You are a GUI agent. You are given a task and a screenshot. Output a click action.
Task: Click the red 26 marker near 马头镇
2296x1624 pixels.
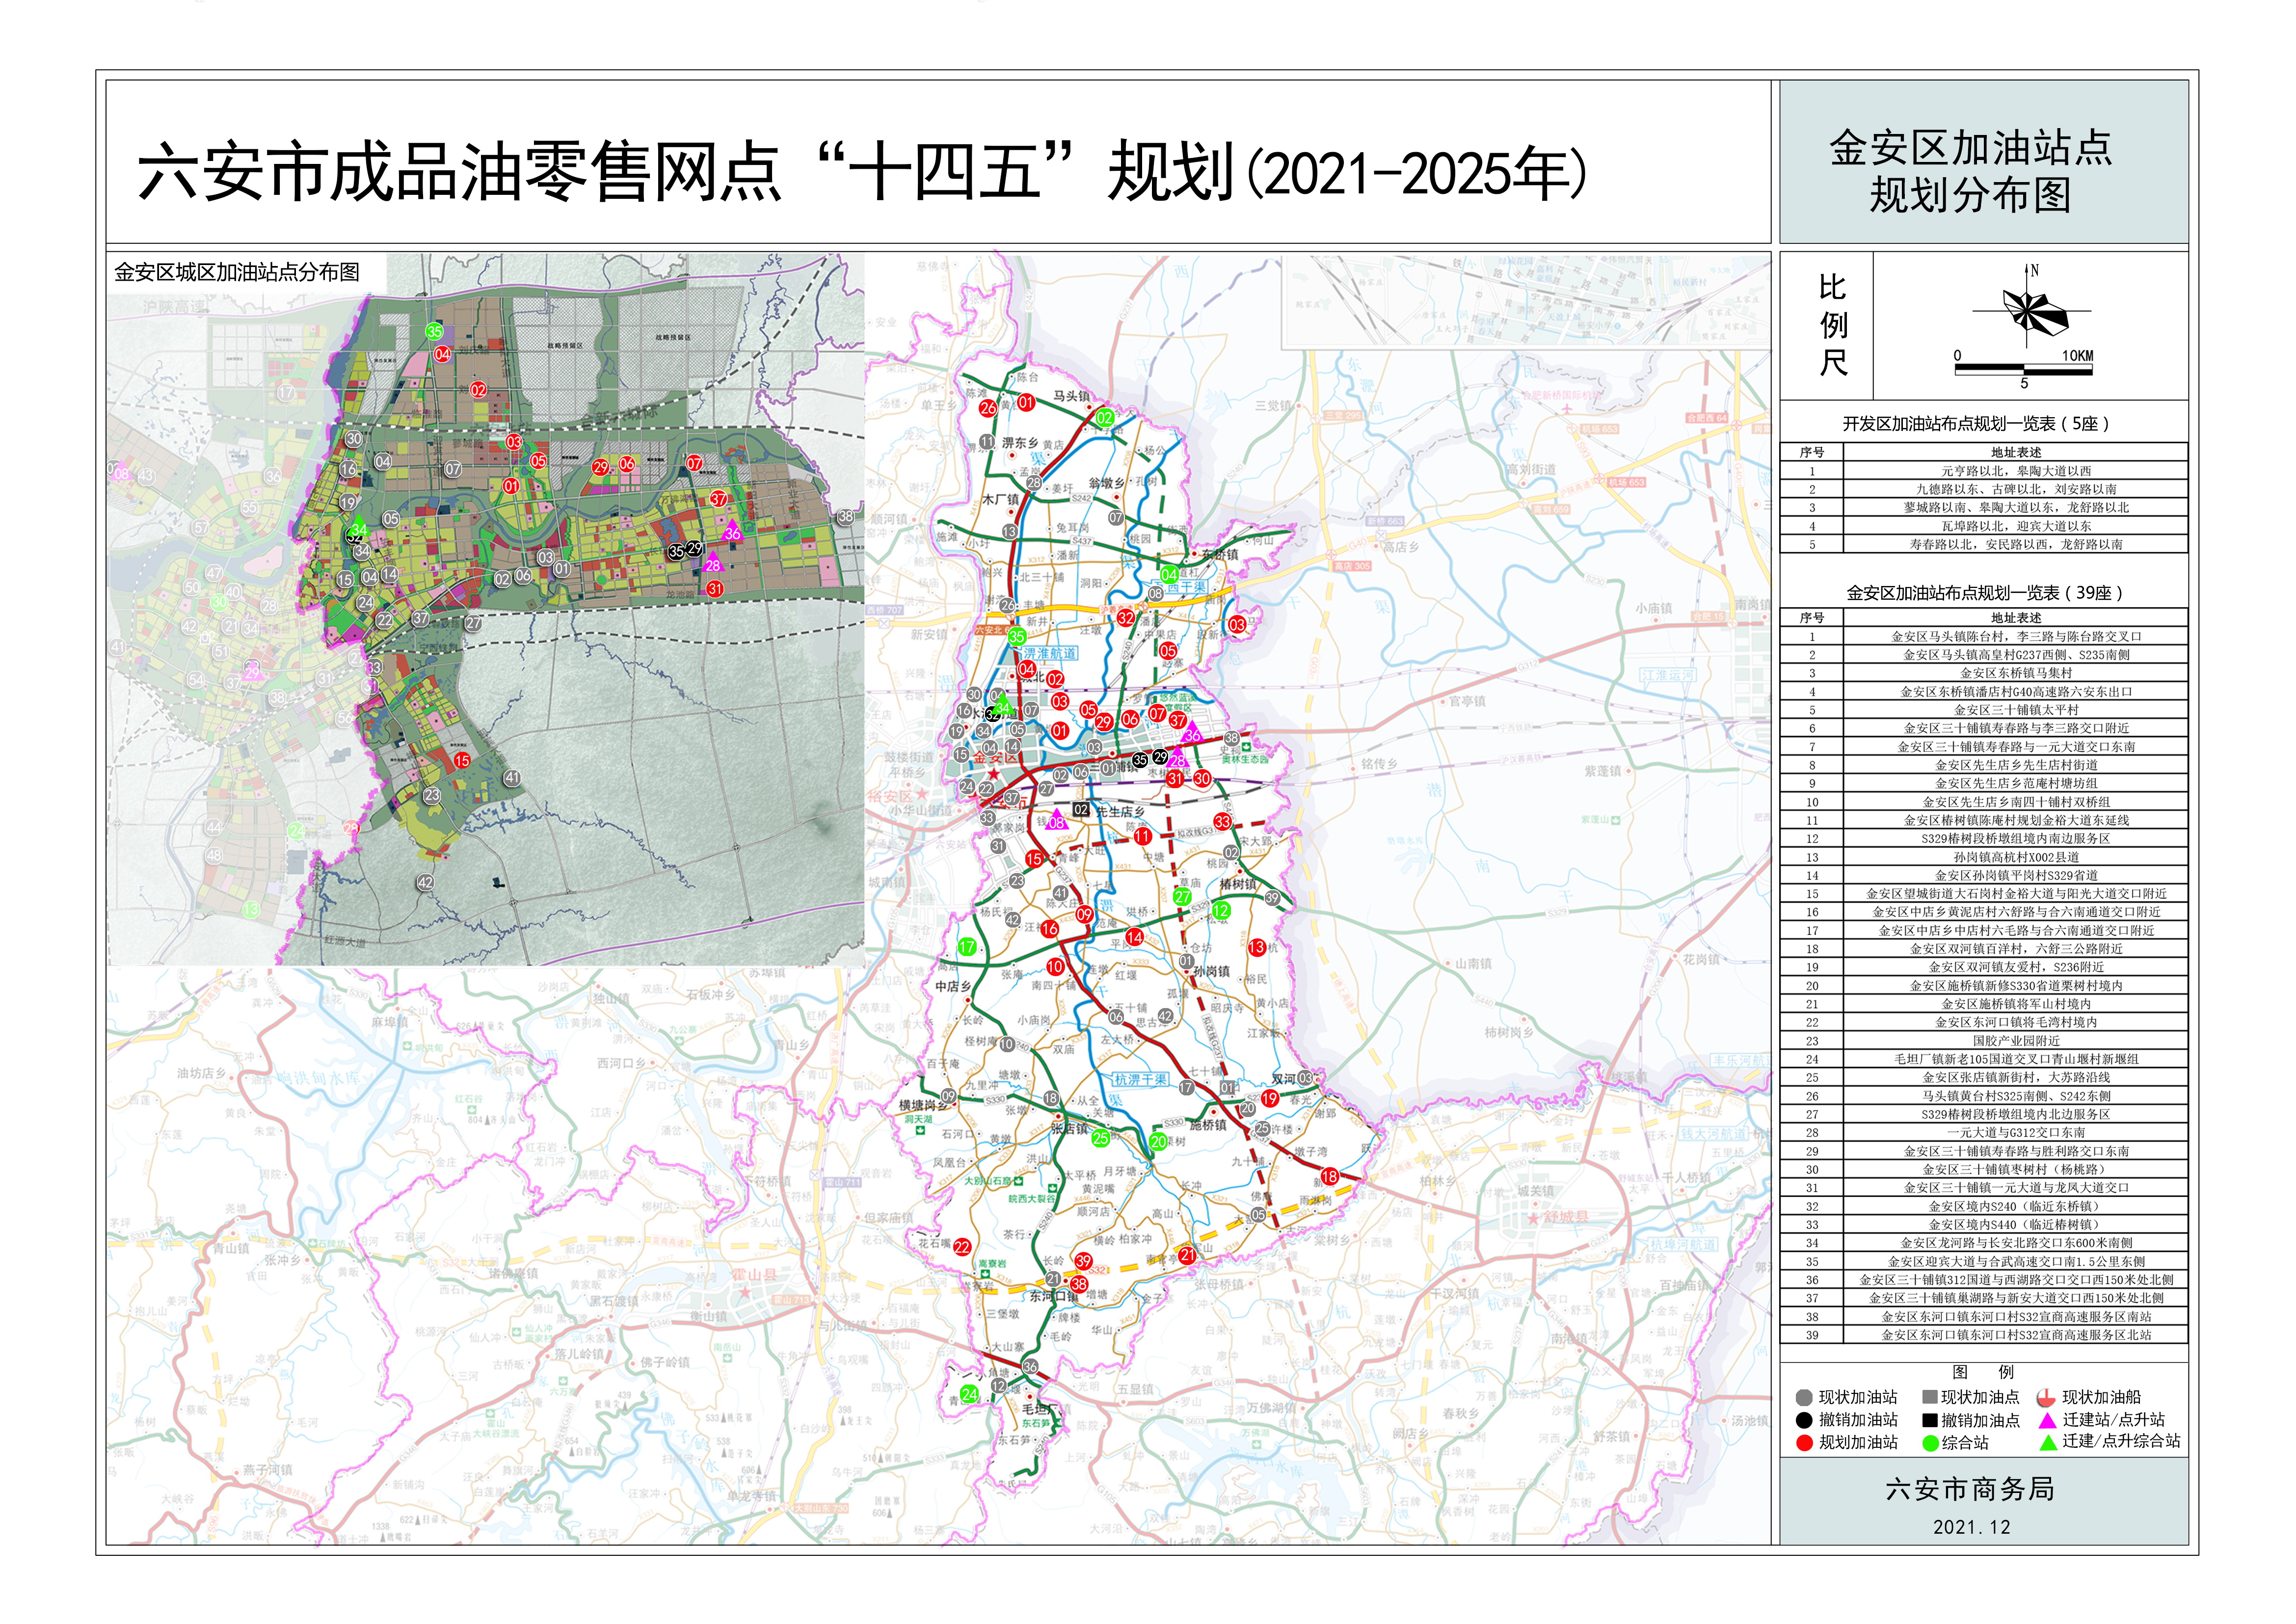988,408
